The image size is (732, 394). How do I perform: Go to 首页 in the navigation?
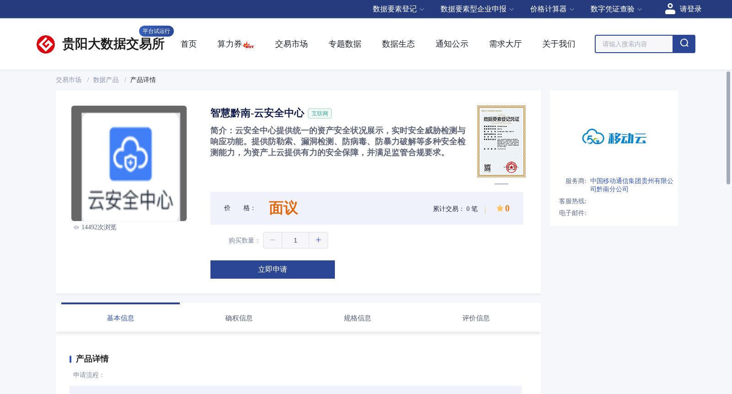(x=188, y=44)
